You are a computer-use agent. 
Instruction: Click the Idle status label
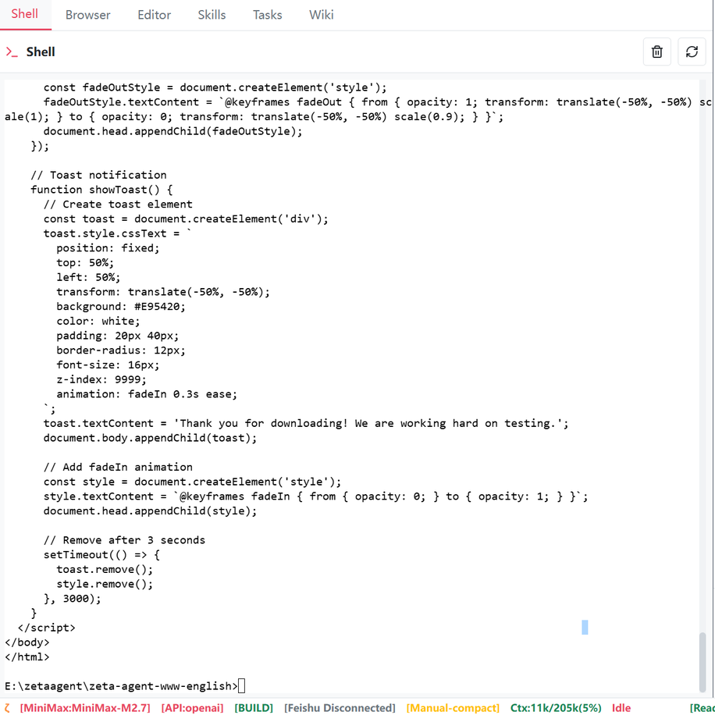click(621, 707)
